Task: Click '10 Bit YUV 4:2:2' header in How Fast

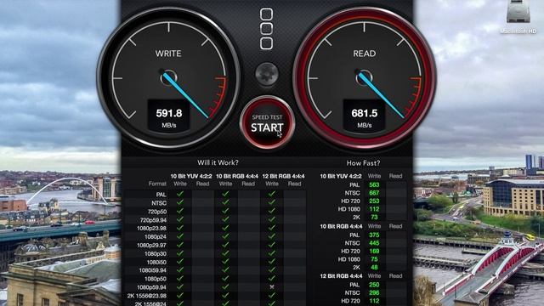Action: coord(341,176)
